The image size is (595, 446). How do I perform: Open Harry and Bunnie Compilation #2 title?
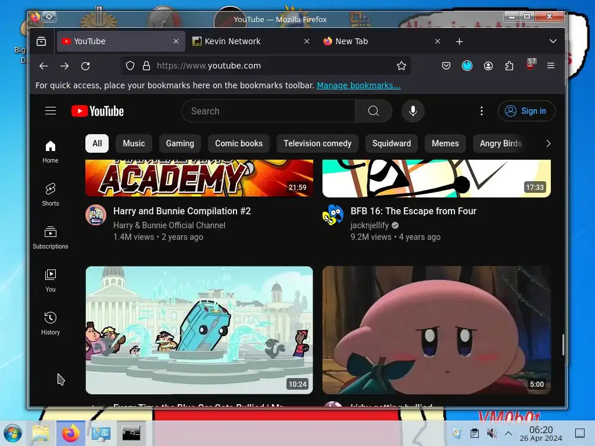pyautogui.click(x=182, y=211)
